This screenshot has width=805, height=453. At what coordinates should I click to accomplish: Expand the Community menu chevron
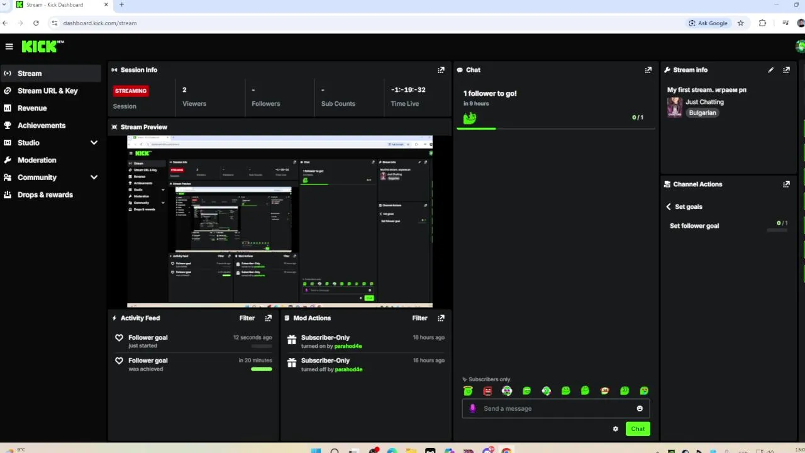(x=94, y=177)
